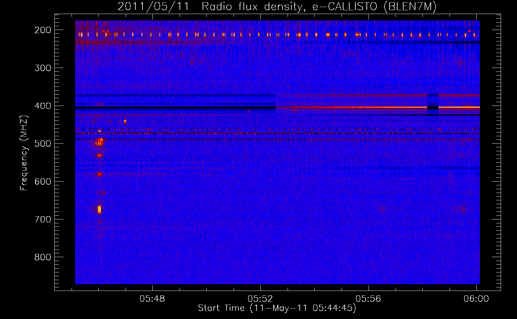Click the 700 frequency tick label
The height and width of the screenshot is (319, 517).
point(43,219)
